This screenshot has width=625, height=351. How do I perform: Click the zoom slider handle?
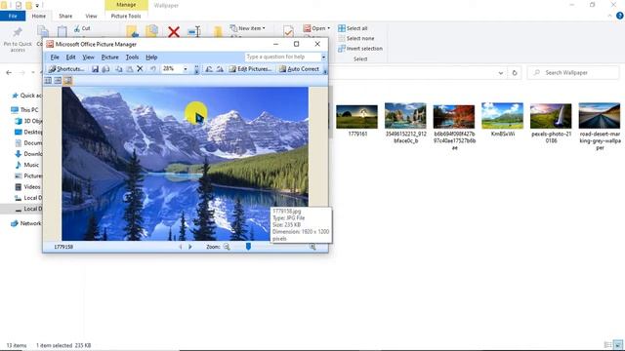(x=248, y=247)
